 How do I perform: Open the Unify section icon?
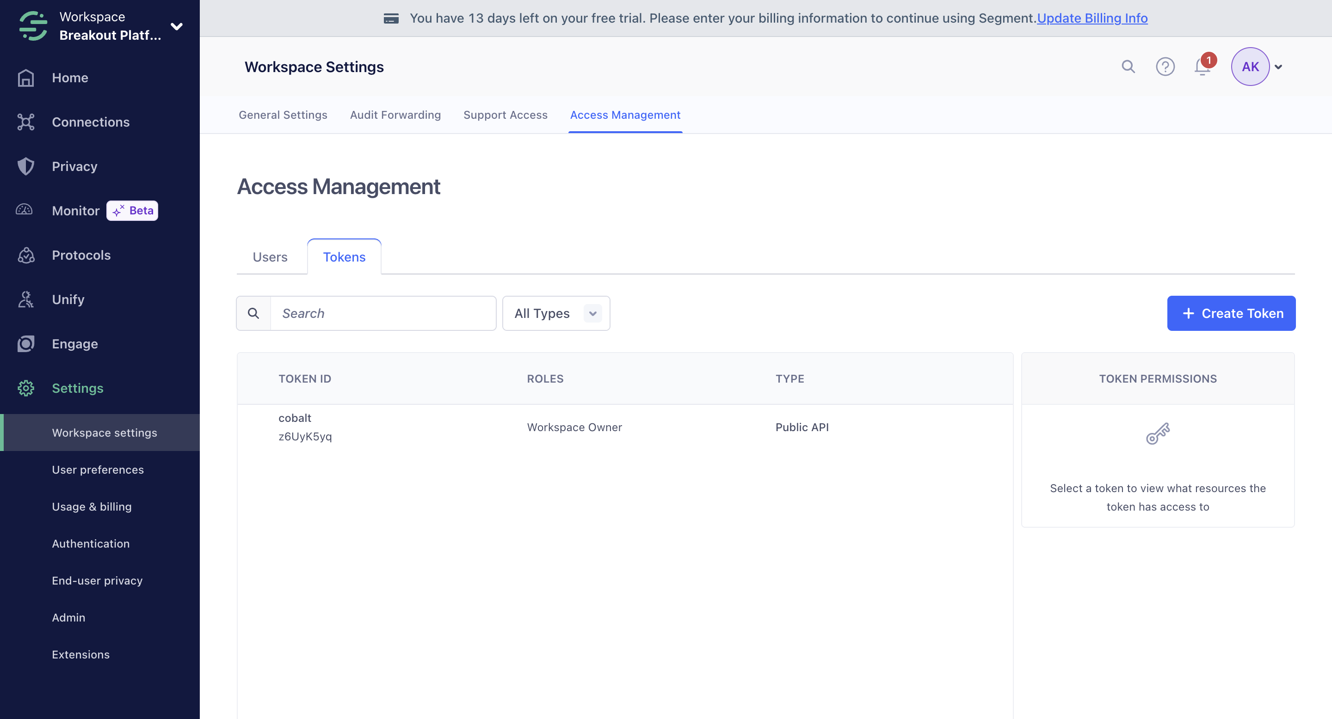[26, 299]
